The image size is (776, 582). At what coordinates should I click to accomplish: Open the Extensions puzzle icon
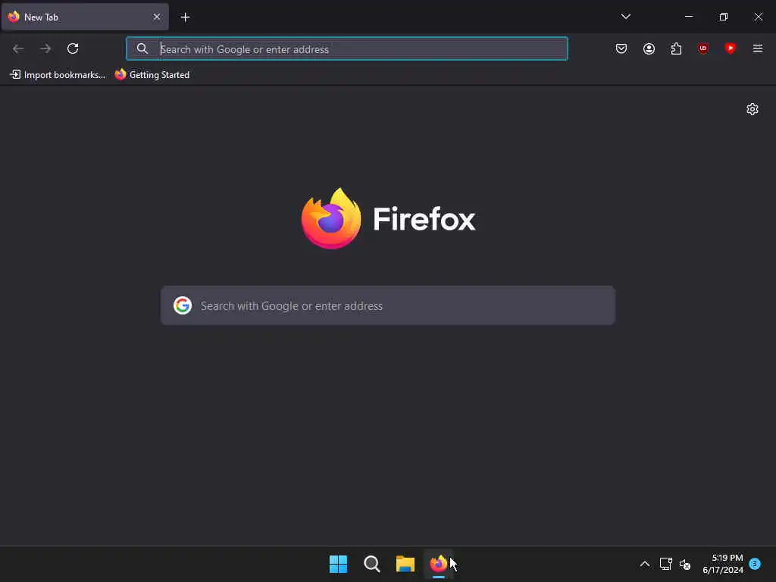coord(676,48)
